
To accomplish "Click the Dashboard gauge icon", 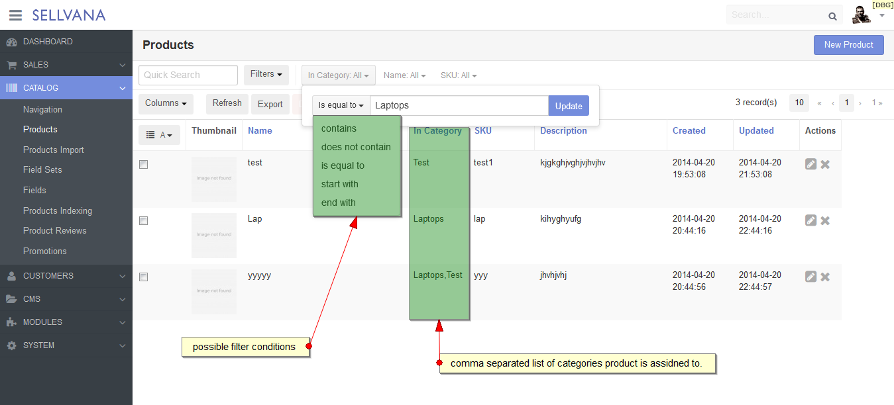I will coord(11,42).
